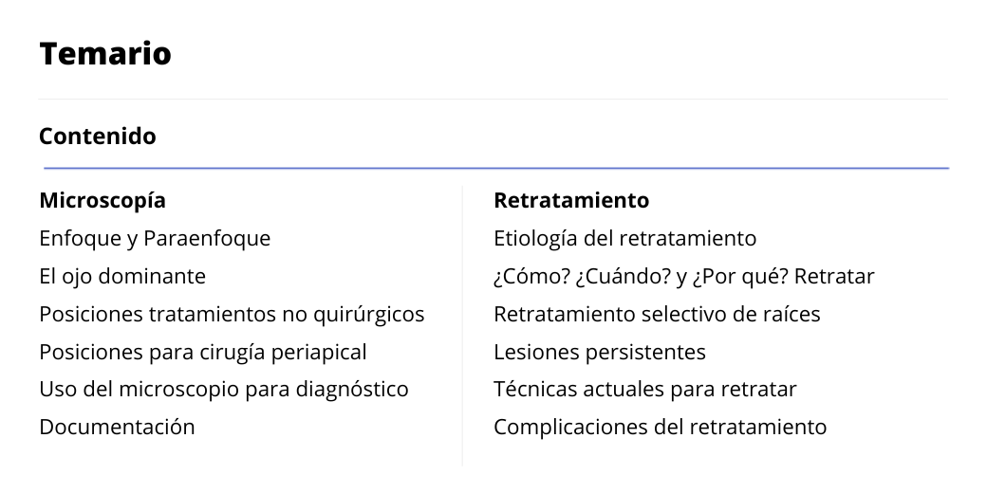This screenshot has height=493, width=987.
Task: Select the Contenido tab
Action: [x=98, y=136]
